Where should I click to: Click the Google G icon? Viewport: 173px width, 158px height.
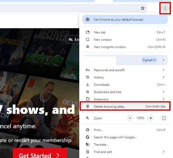tap(88, 137)
